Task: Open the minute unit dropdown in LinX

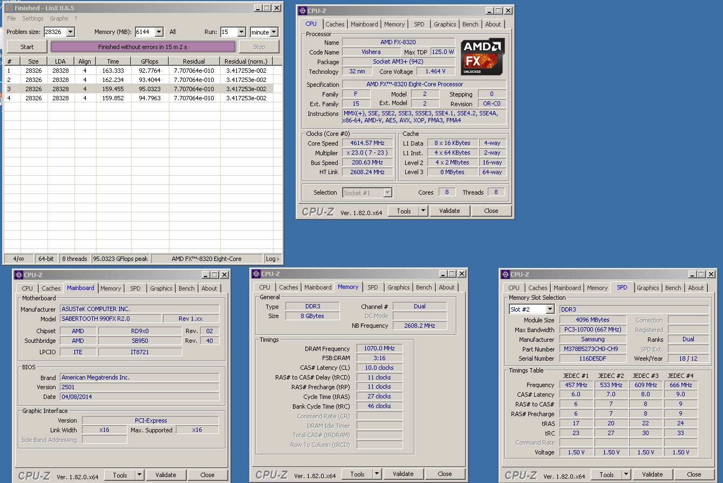Action: [274, 32]
